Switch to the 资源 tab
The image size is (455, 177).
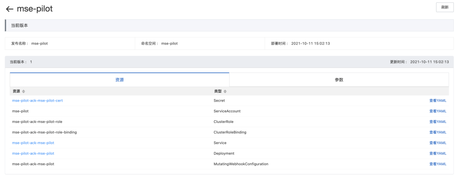[x=120, y=80]
